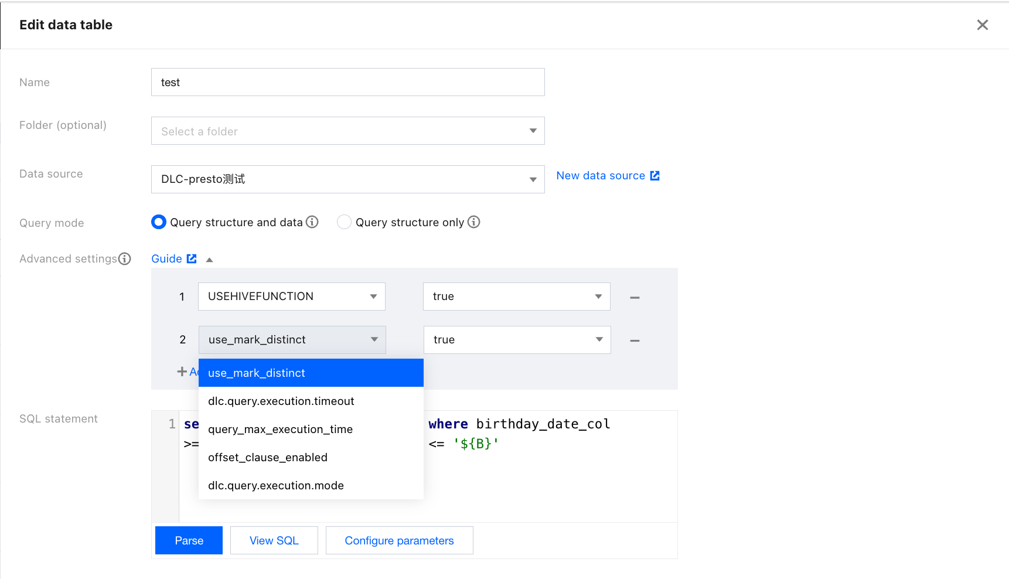The height and width of the screenshot is (579, 1009).
Task: Close the Edit data table dialog
Action: pyautogui.click(x=982, y=25)
